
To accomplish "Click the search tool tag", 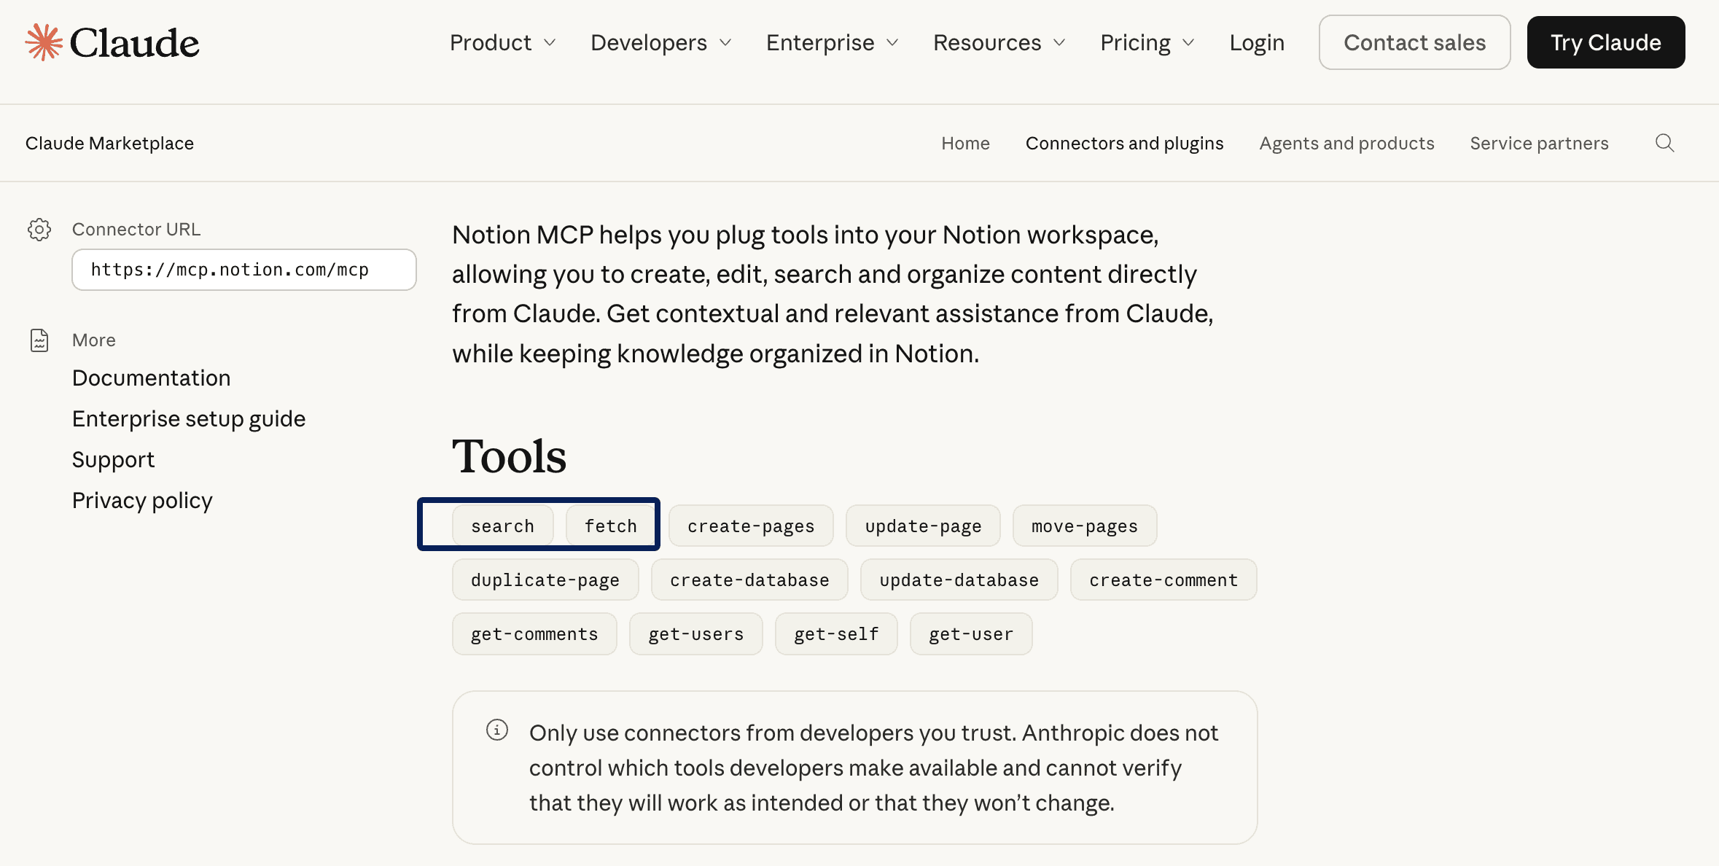I will pyautogui.click(x=502, y=526).
